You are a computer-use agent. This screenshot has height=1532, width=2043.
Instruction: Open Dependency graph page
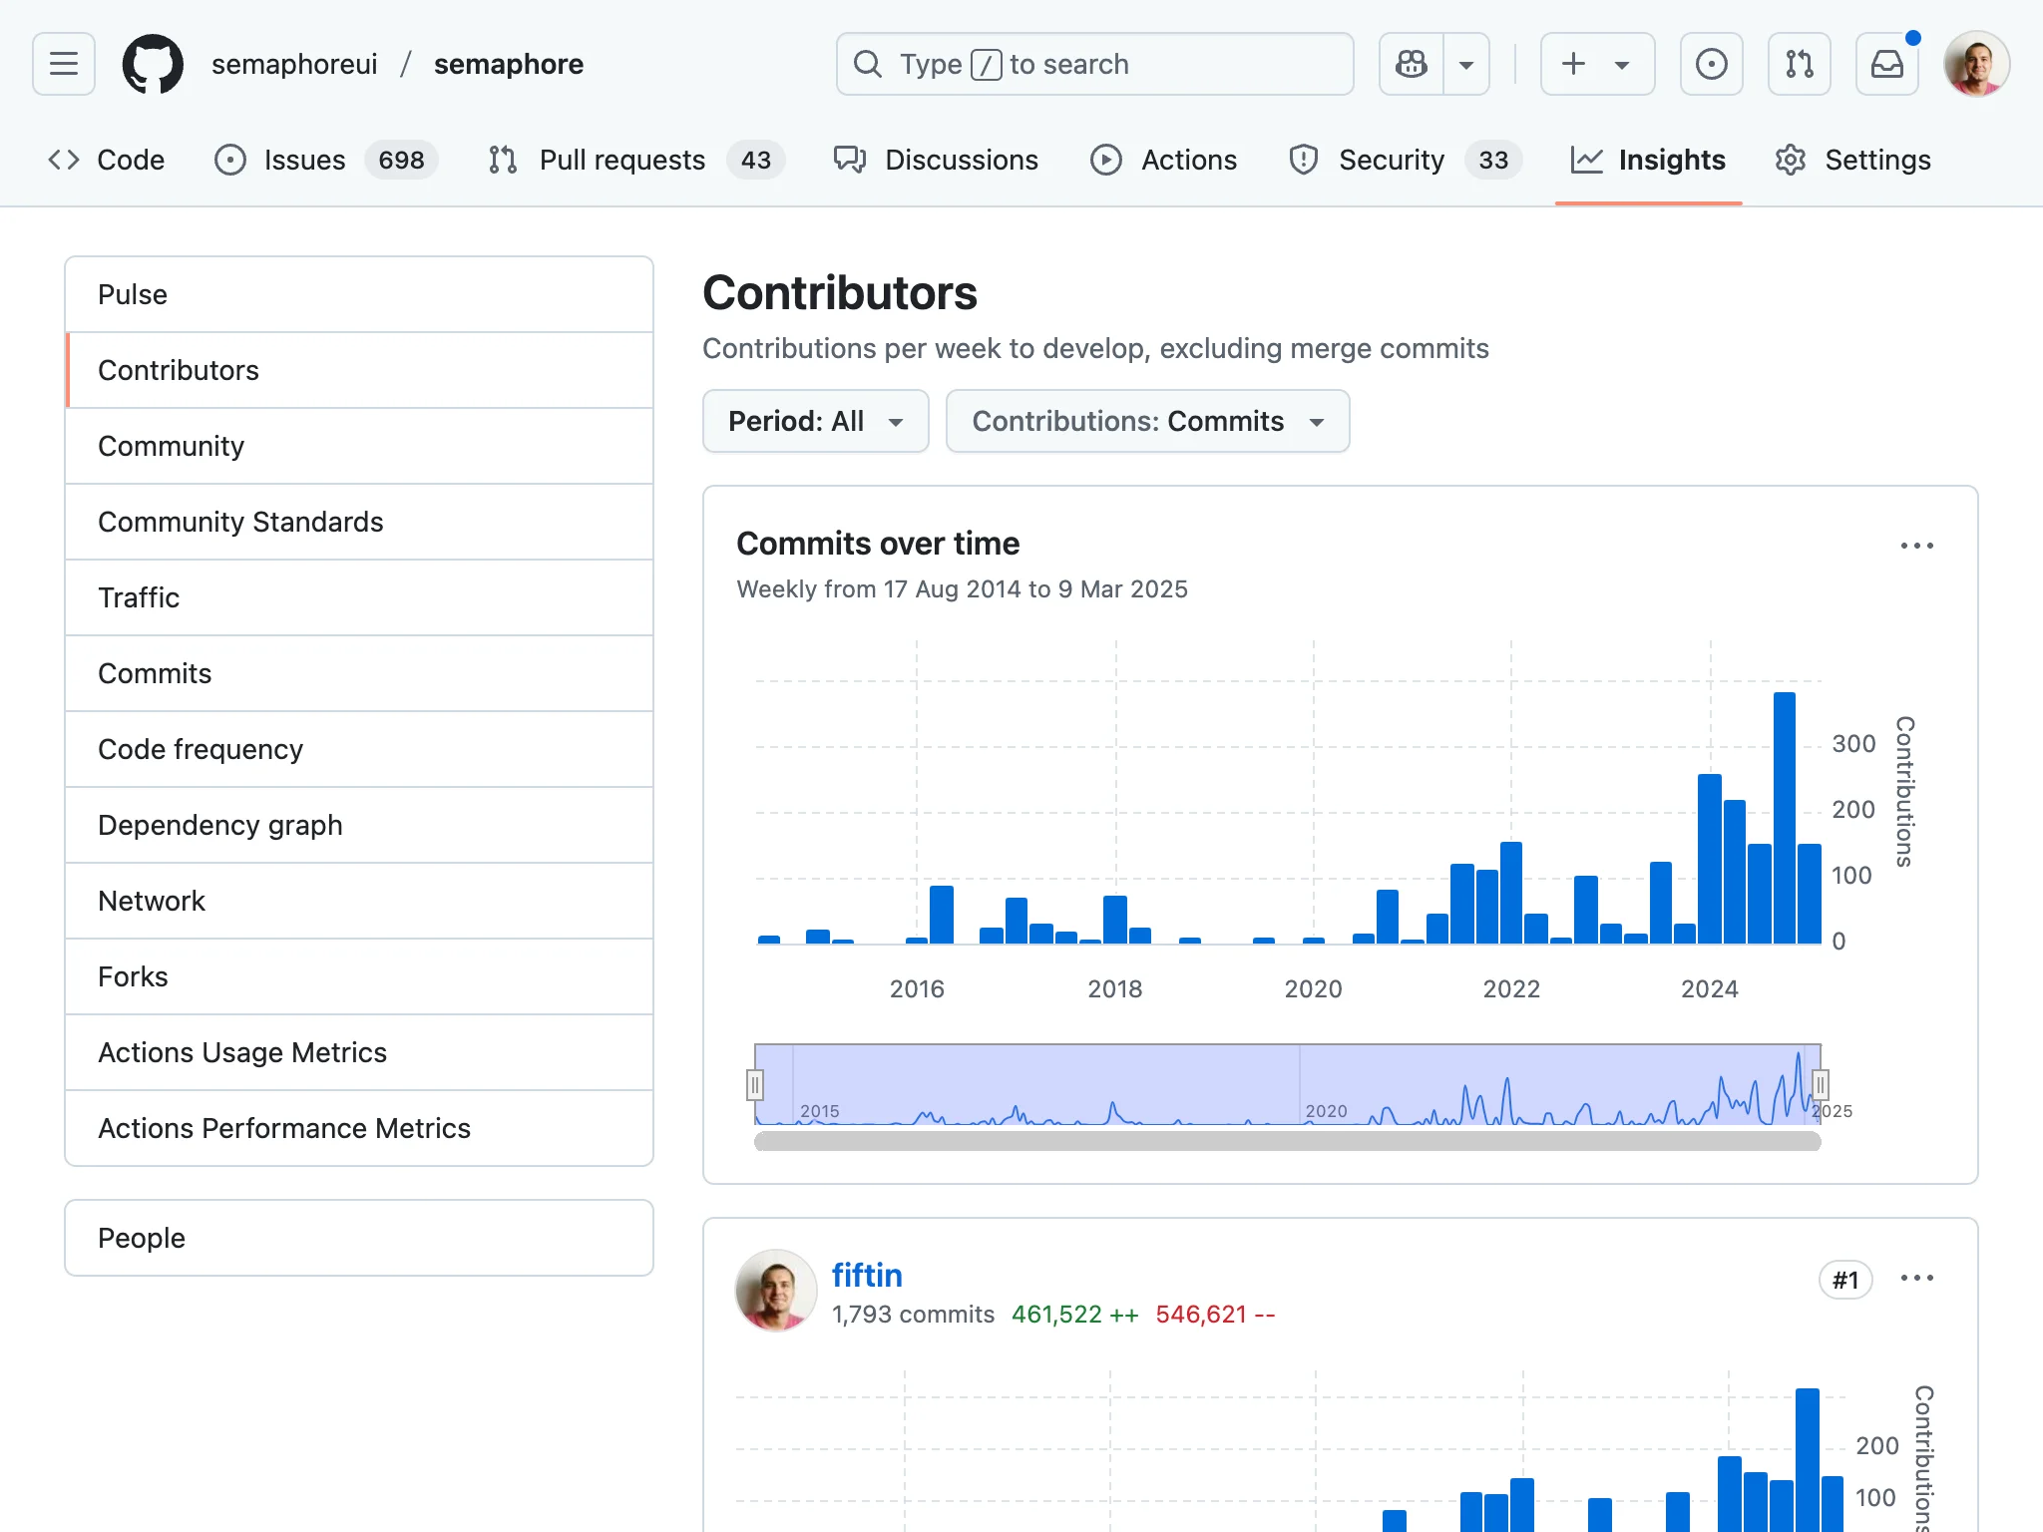[x=359, y=825]
